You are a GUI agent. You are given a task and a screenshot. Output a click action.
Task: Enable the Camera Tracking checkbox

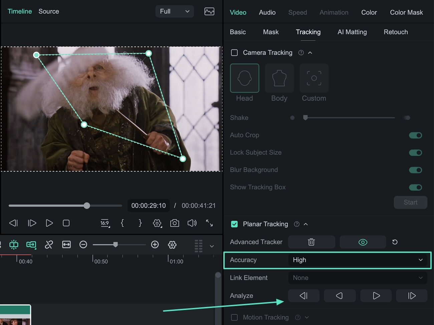234,53
